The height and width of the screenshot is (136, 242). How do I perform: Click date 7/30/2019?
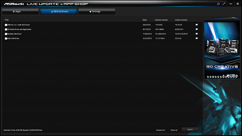(147, 34)
